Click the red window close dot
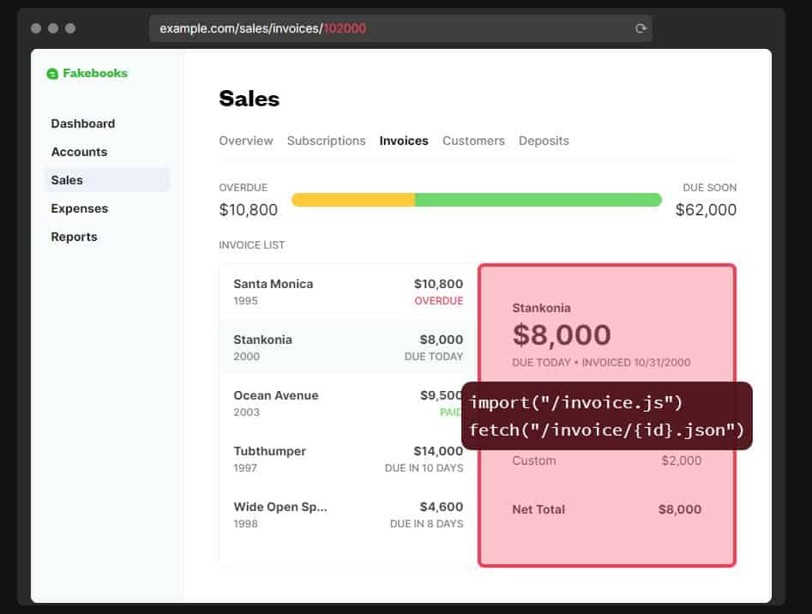The image size is (812, 614). click(36, 28)
